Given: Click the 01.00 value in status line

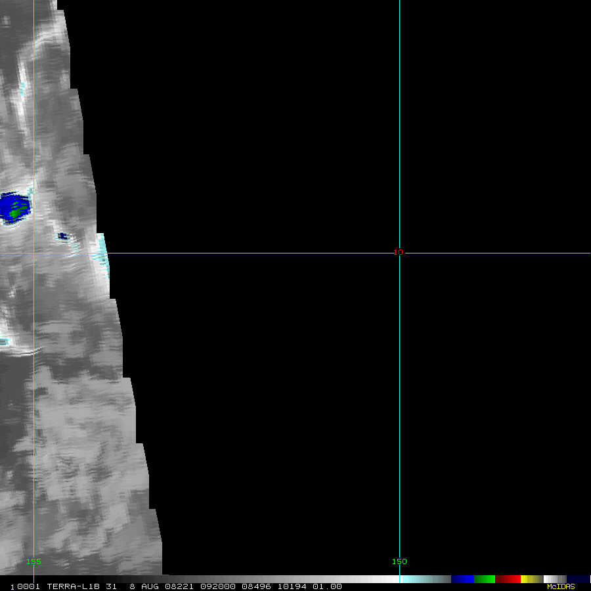Looking at the screenshot, I should [x=327, y=586].
